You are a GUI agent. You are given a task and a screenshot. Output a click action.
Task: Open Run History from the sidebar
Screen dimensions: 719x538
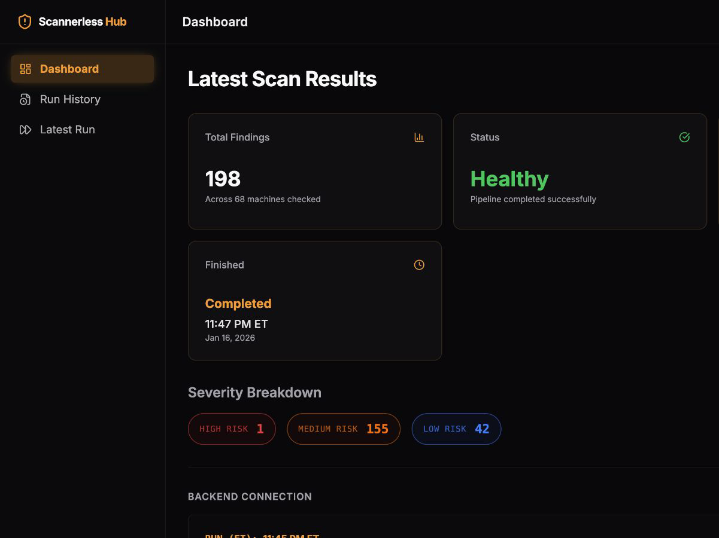[x=83, y=99]
